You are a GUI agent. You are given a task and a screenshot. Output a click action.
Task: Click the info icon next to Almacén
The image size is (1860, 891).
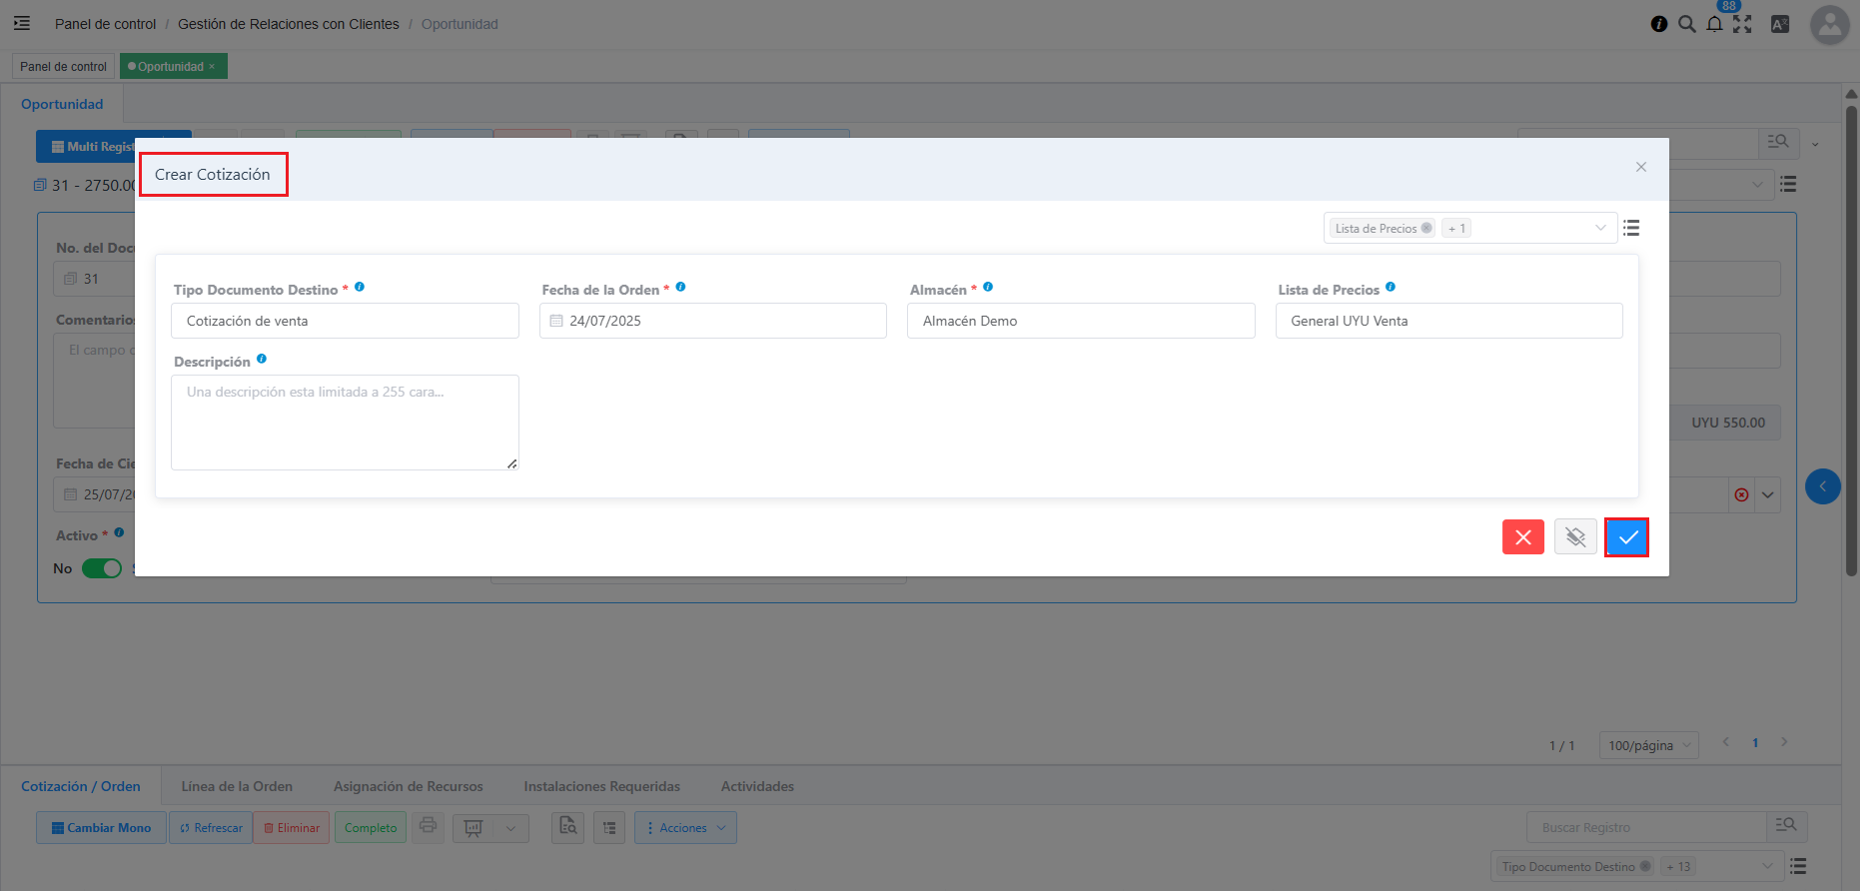click(988, 288)
